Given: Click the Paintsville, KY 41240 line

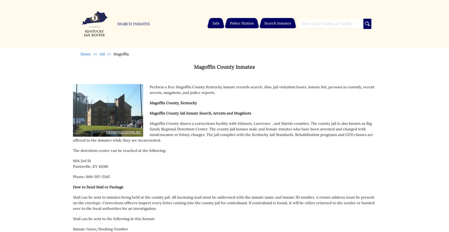Looking at the screenshot, I should [91, 167].
